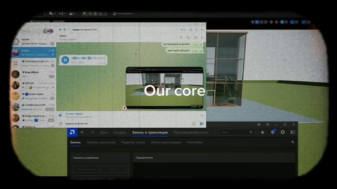Viewport: 337px width, 189px height.
Task: Click the AMD Software layout panel icon
Action: click(293, 132)
